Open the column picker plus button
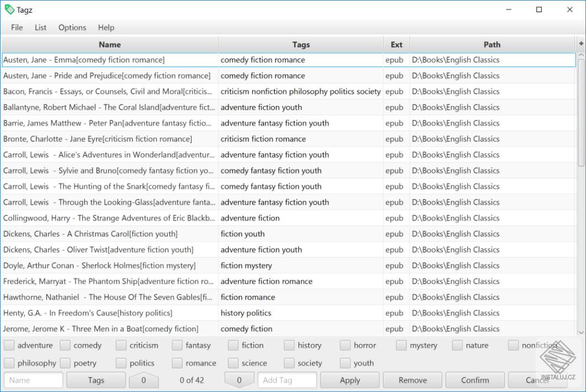The width and height of the screenshot is (586, 392). 580,44
